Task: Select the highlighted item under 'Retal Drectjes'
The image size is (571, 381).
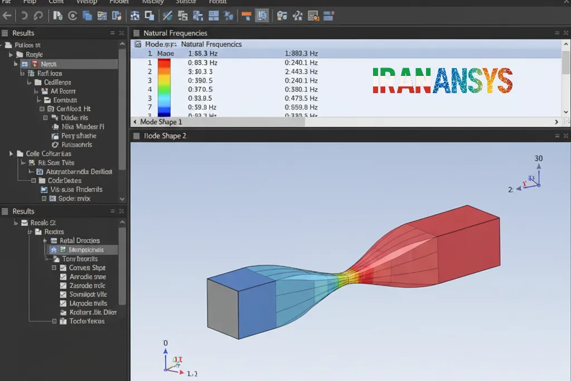Action: tap(83, 250)
